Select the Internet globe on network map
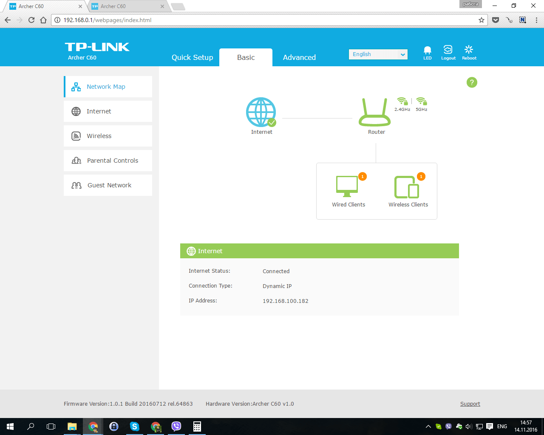Viewport: 544px width, 435px height. (261, 113)
